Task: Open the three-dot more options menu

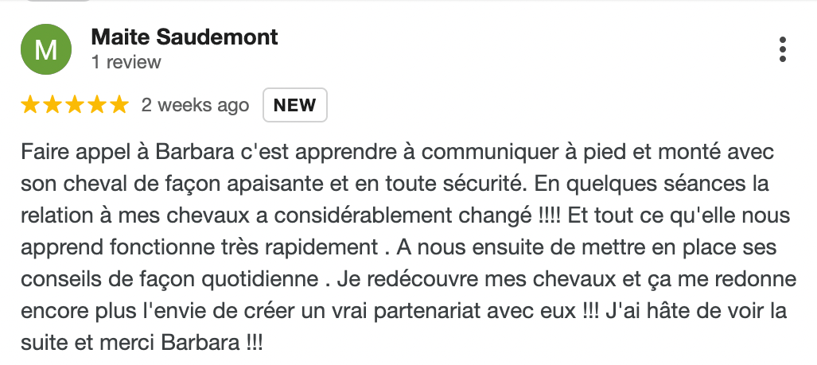Action: coord(782,49)
